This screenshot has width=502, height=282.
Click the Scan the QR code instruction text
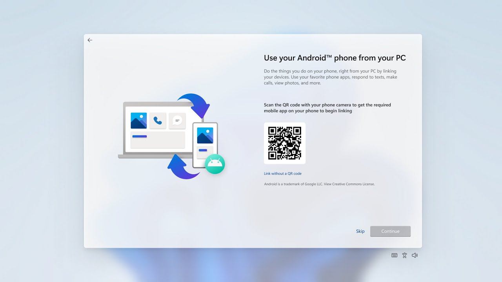327,108
